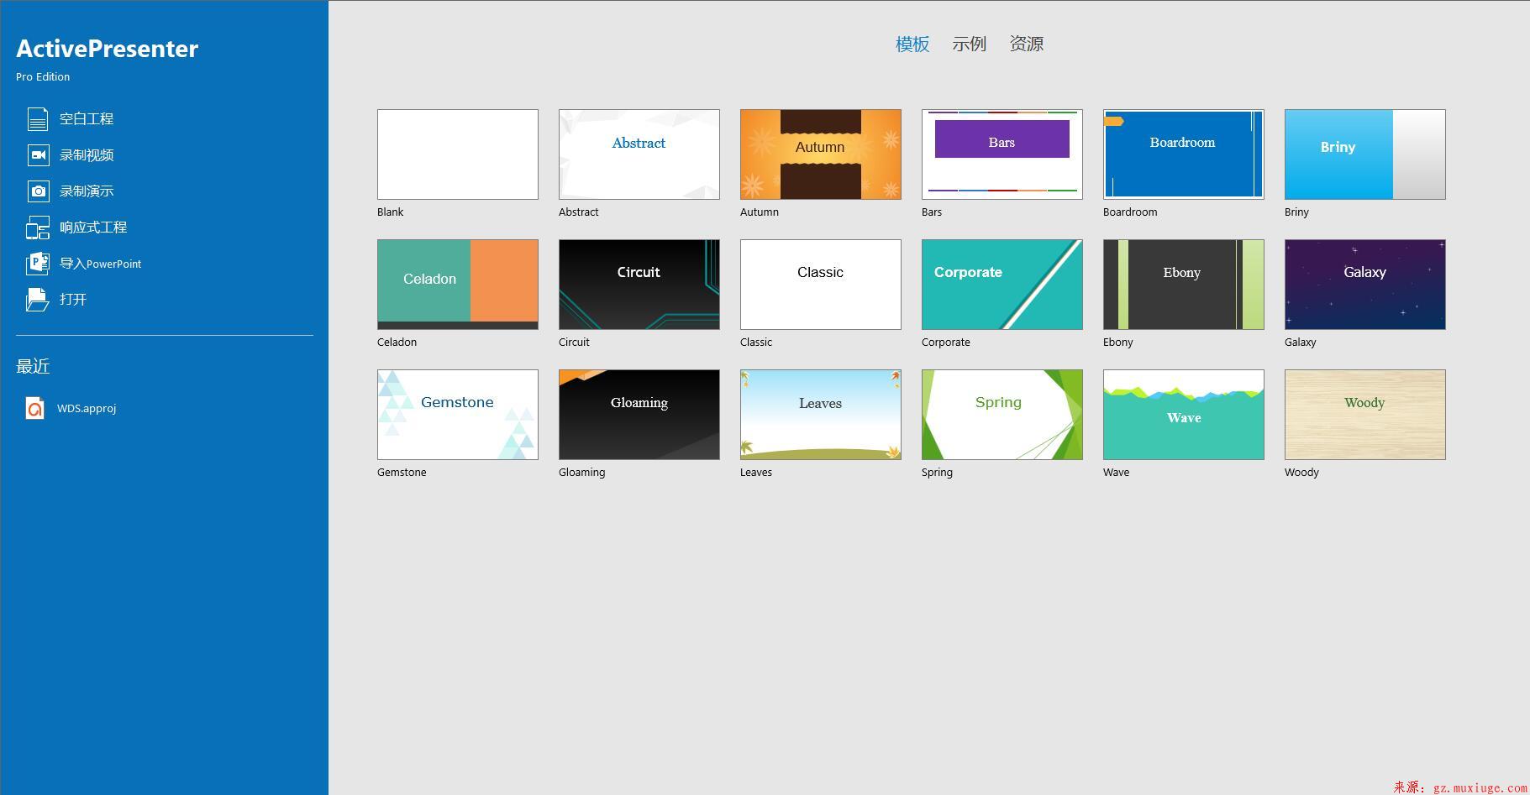The height and width of the screenshot is (795, 1530).
Task: Select the Spring template thumbnail
Action: click(1002, 415)
